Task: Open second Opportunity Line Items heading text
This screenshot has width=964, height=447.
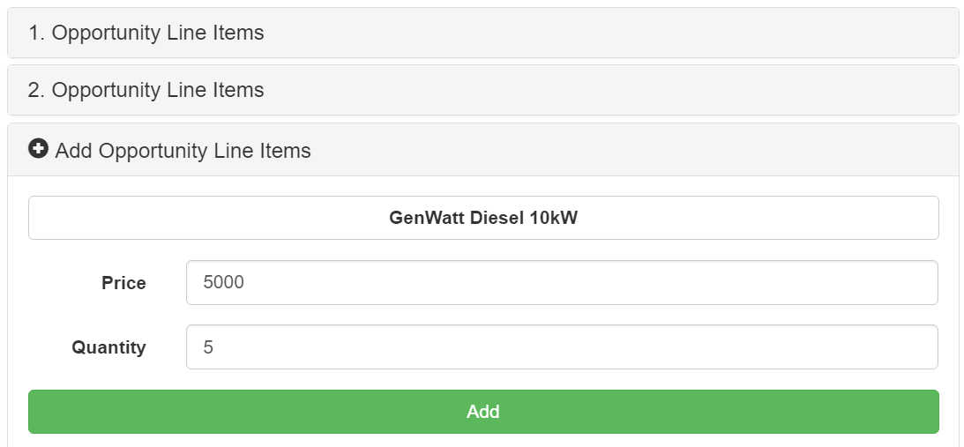Action: point(146,90)
